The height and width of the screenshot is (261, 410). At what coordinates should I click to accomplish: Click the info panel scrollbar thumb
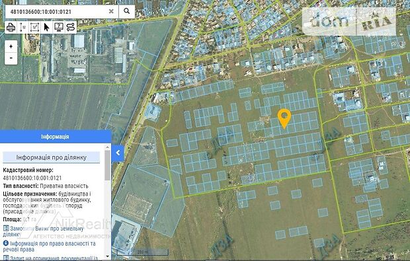pos(108,165)
